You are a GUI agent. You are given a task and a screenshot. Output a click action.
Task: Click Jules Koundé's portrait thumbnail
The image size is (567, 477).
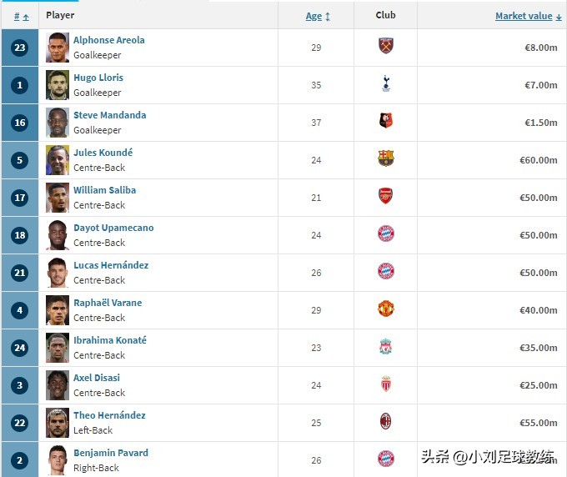click(x=58, y=159)
